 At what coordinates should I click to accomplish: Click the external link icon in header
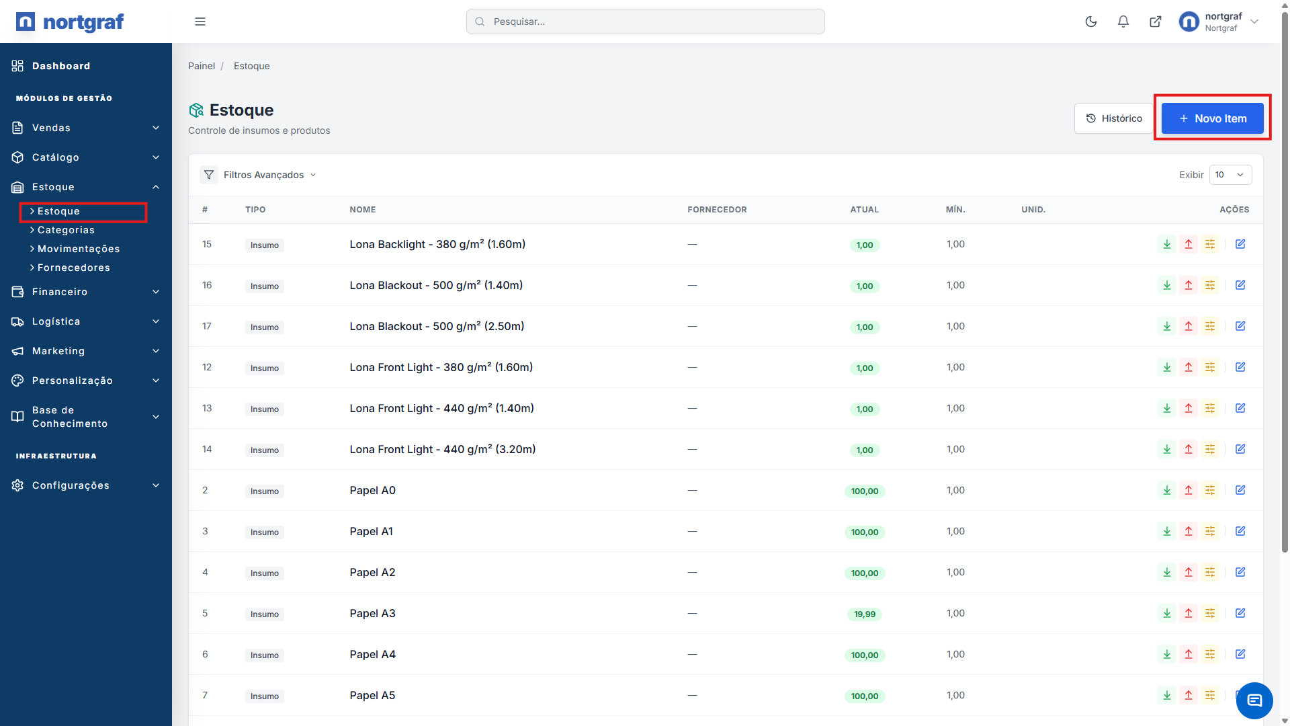pyautogui.click(x=1155, y=22)
